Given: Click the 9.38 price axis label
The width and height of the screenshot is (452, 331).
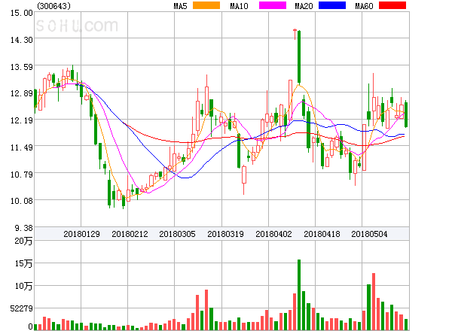Looking at the screenshot, I should click(x=24, y=228).
